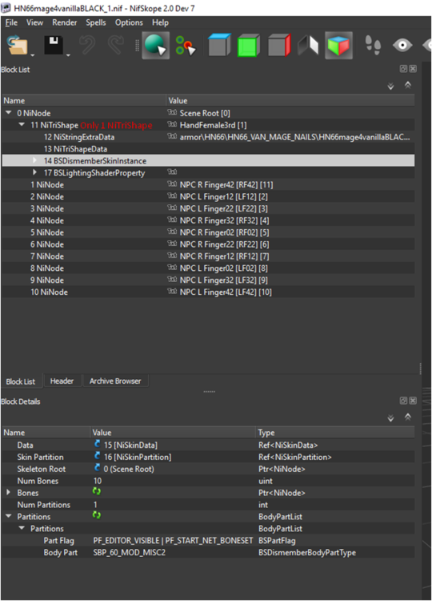Expand the Bones row in Block Details
The image size is (432, 601).
pyautogui.click(x=8, y=492)
